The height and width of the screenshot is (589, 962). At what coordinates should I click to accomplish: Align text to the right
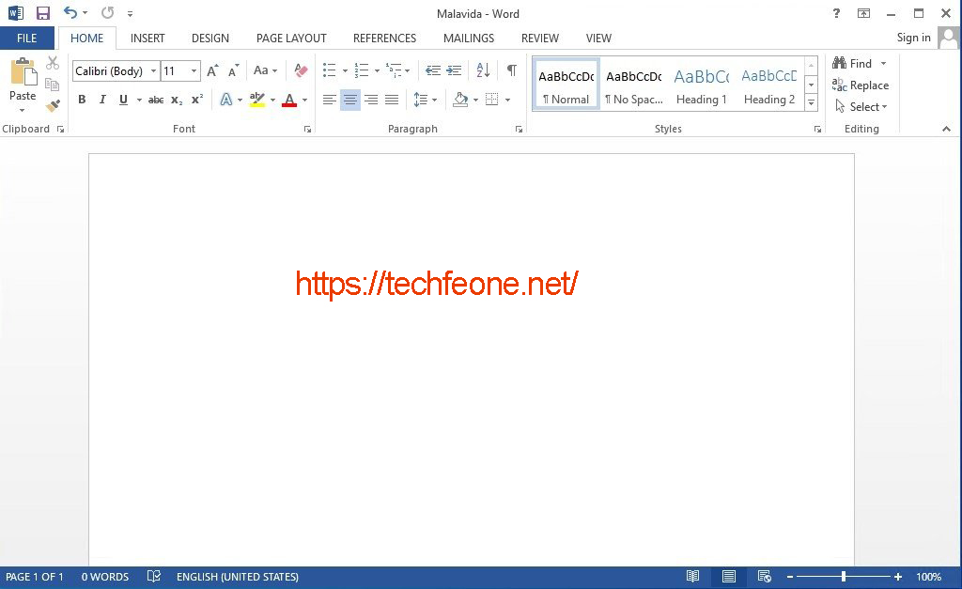(x=371, y=100)
